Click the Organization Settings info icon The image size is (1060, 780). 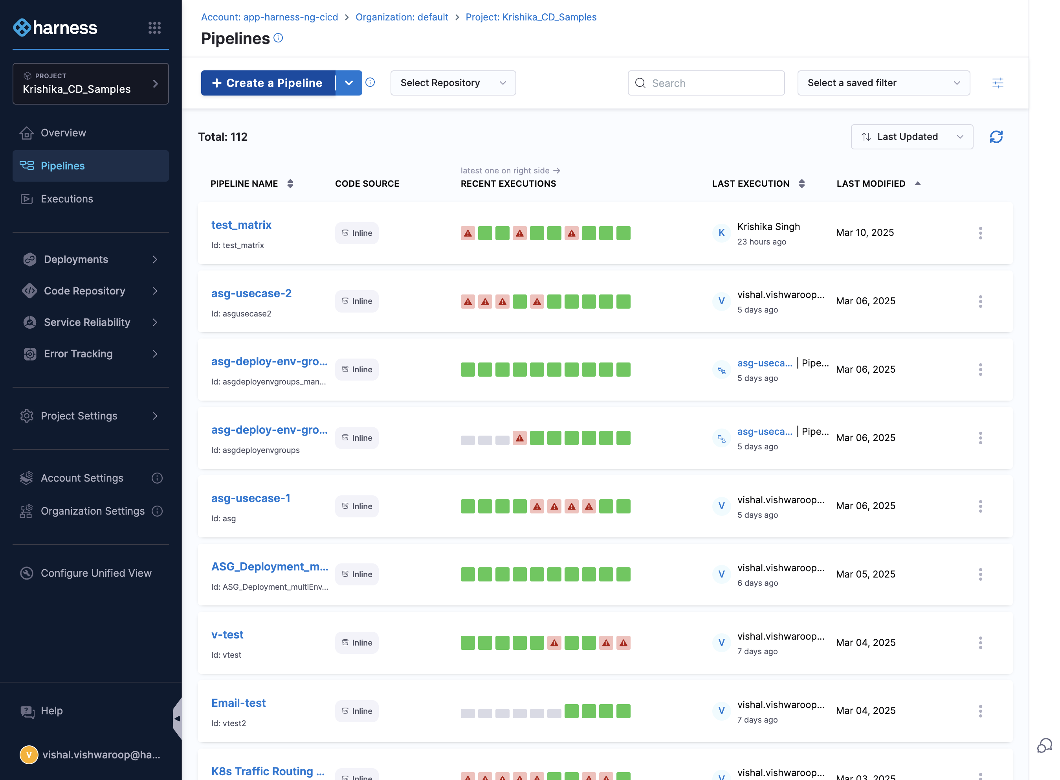157,511
